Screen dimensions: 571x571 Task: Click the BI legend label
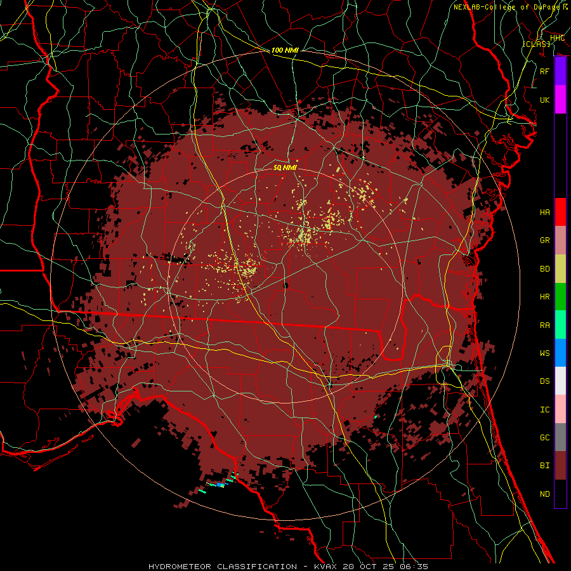(545, 466)
